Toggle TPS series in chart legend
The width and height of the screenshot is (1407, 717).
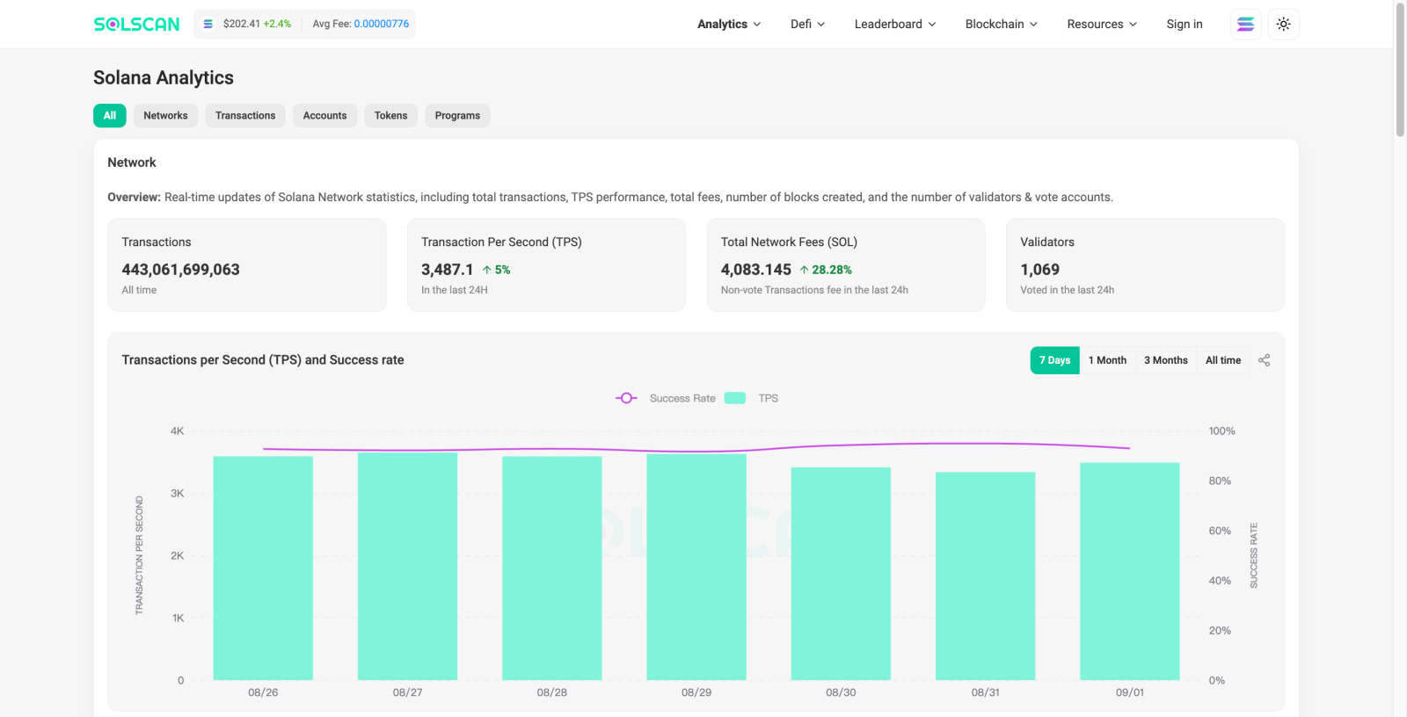pyautogui.click(x=752, y=398)
